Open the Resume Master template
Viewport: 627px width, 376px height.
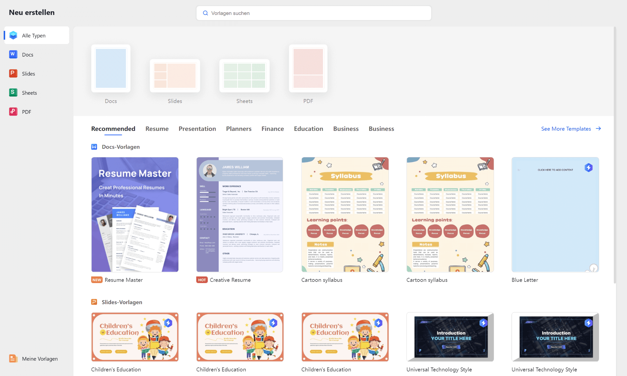pos(135,214)
